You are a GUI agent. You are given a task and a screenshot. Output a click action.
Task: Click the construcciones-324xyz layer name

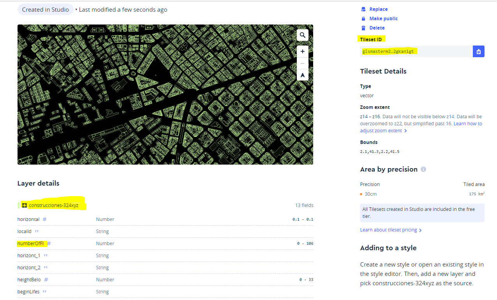point(53,205)
